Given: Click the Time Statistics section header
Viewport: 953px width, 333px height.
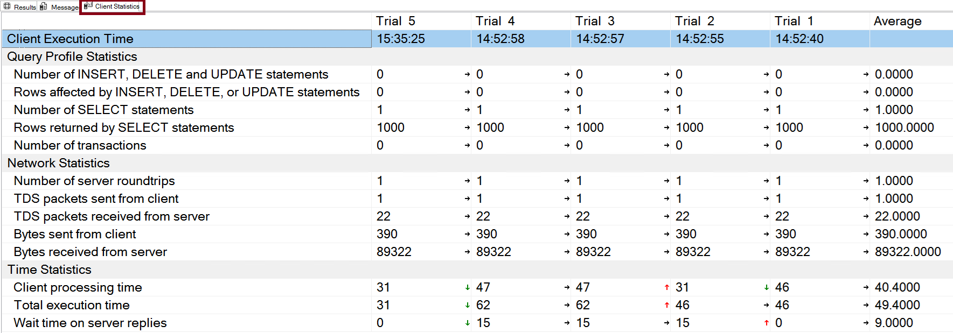Looking at the screenshot, I should (x=50, y=270).
